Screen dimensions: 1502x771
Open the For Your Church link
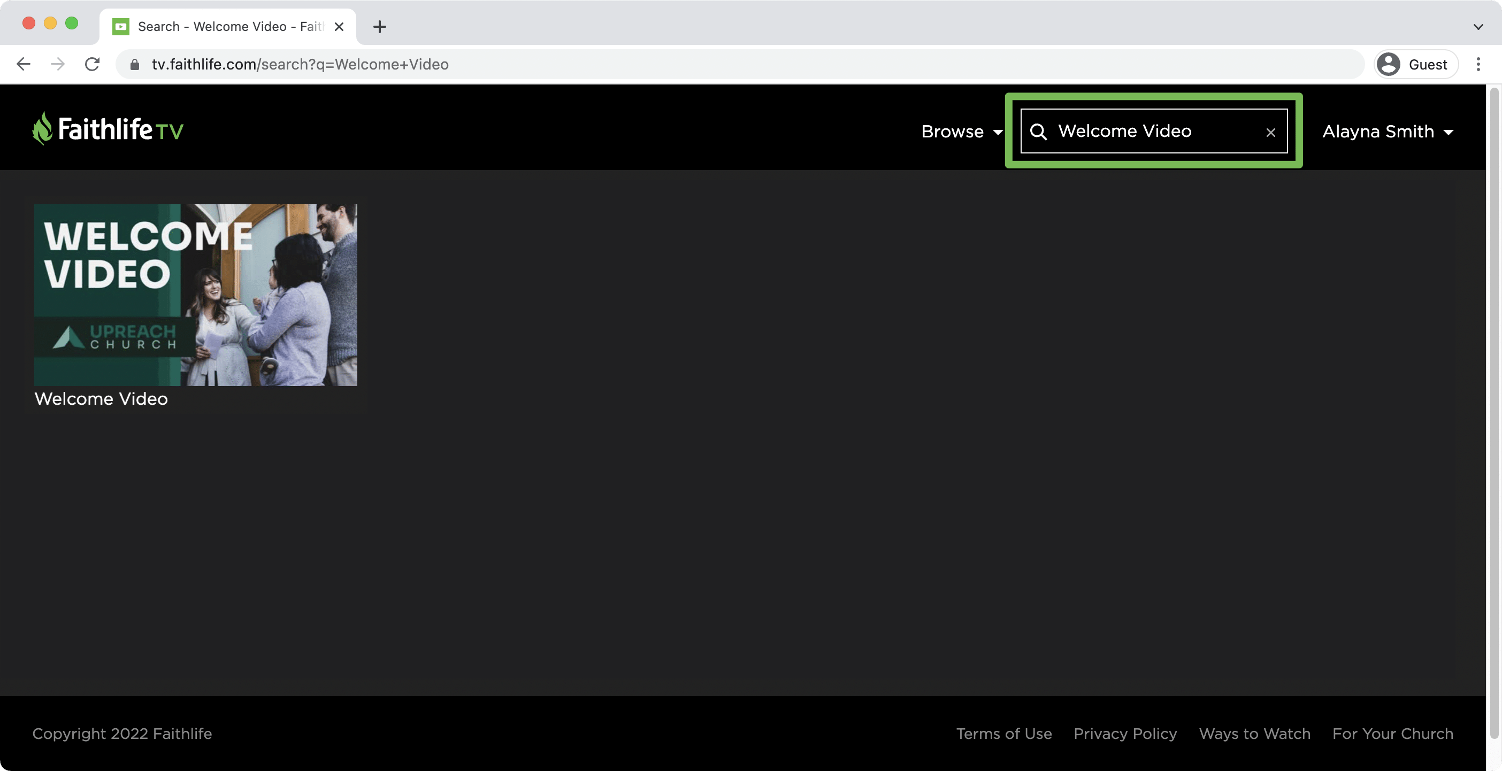1392,734
